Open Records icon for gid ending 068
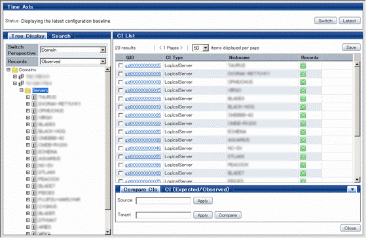This screenshot has width=366, height=238. click(302, 173)
